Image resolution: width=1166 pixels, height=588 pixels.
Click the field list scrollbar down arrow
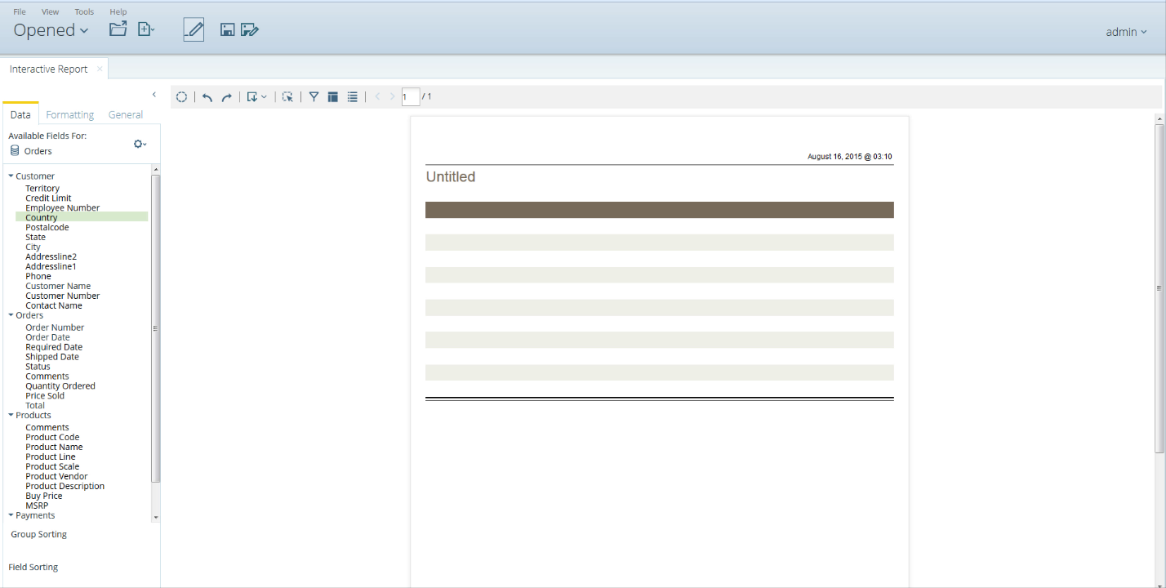coord(156,518)
